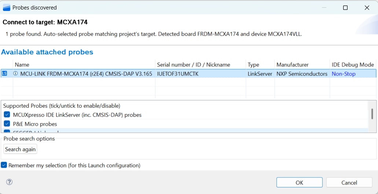The width and height of the screenshot is (378, 194).
Task: Click the LinkServer type cell
Action: [x=260, y=74]
